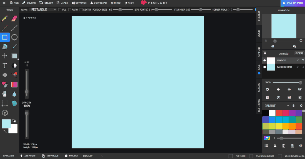Image resolution: width=305 pixels, height=159 pixels.
Task: Select the Dither pattern tool
Action: click(5, 75)
